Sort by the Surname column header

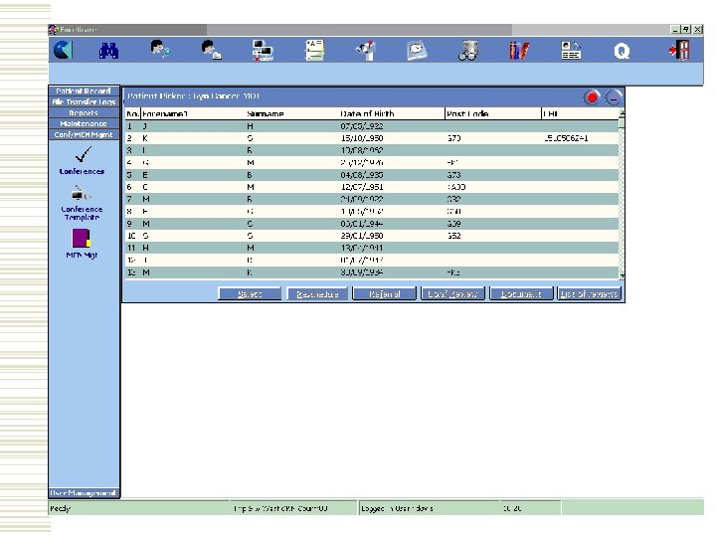pyautogui.click(x=291, y=113)
